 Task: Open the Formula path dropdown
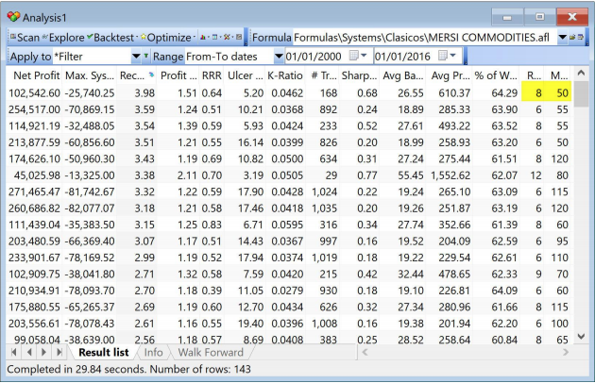click(563, 37)
